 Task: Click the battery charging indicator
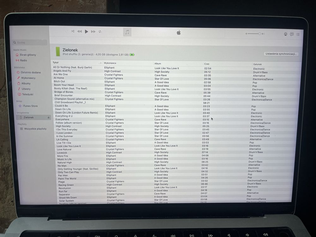(x=132, y=55)
